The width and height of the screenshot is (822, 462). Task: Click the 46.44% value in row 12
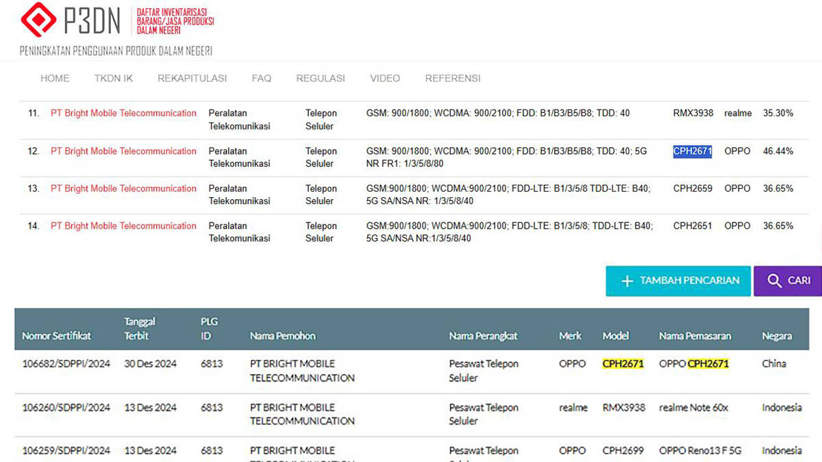[778, 151]
